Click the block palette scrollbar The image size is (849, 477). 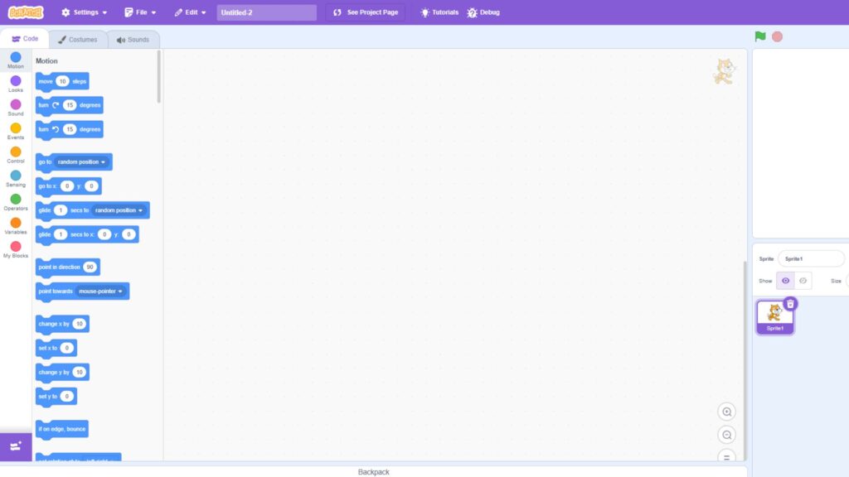[x=158, y=77]
